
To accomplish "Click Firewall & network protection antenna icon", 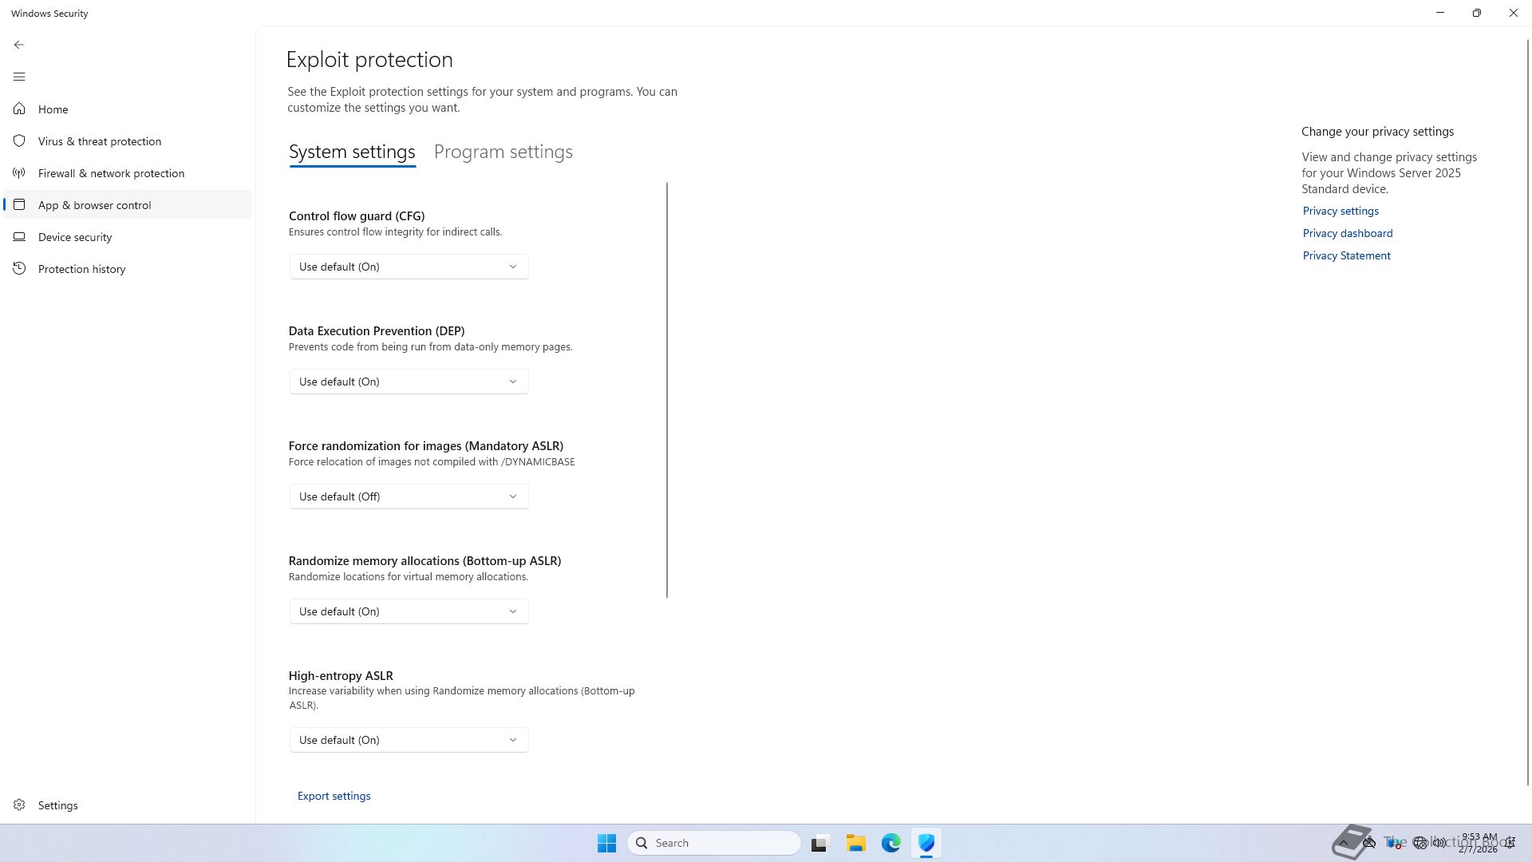I will click(19, 172).
